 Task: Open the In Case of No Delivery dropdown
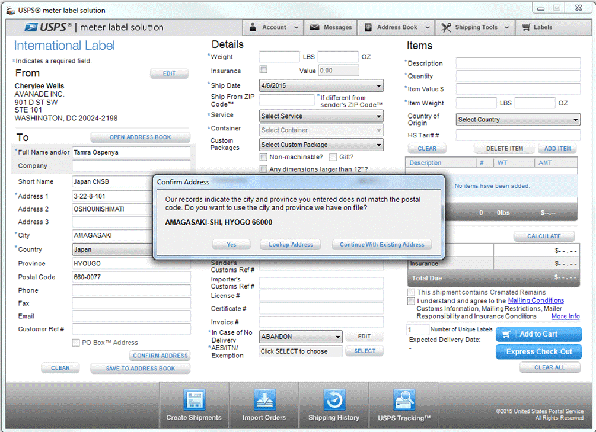(301, 337)
